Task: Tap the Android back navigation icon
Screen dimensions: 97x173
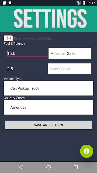Action: coord(21,167)
